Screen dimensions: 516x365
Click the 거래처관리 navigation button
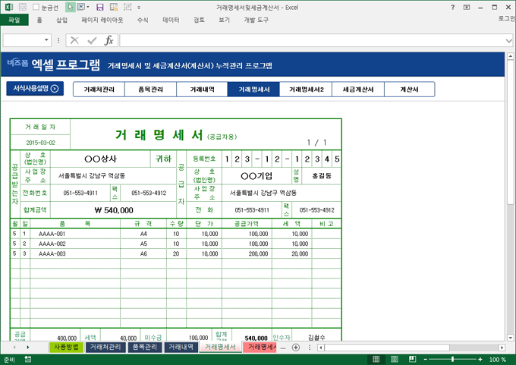click(99, 90)
